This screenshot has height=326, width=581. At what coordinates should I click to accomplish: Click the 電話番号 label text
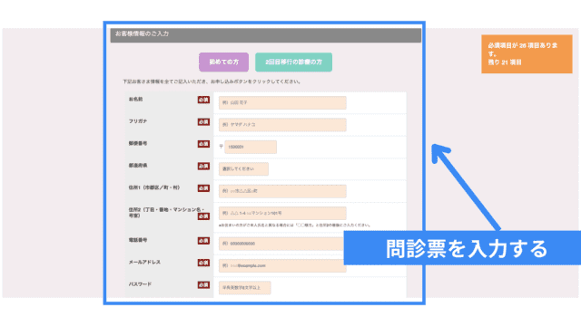point(138,240)
